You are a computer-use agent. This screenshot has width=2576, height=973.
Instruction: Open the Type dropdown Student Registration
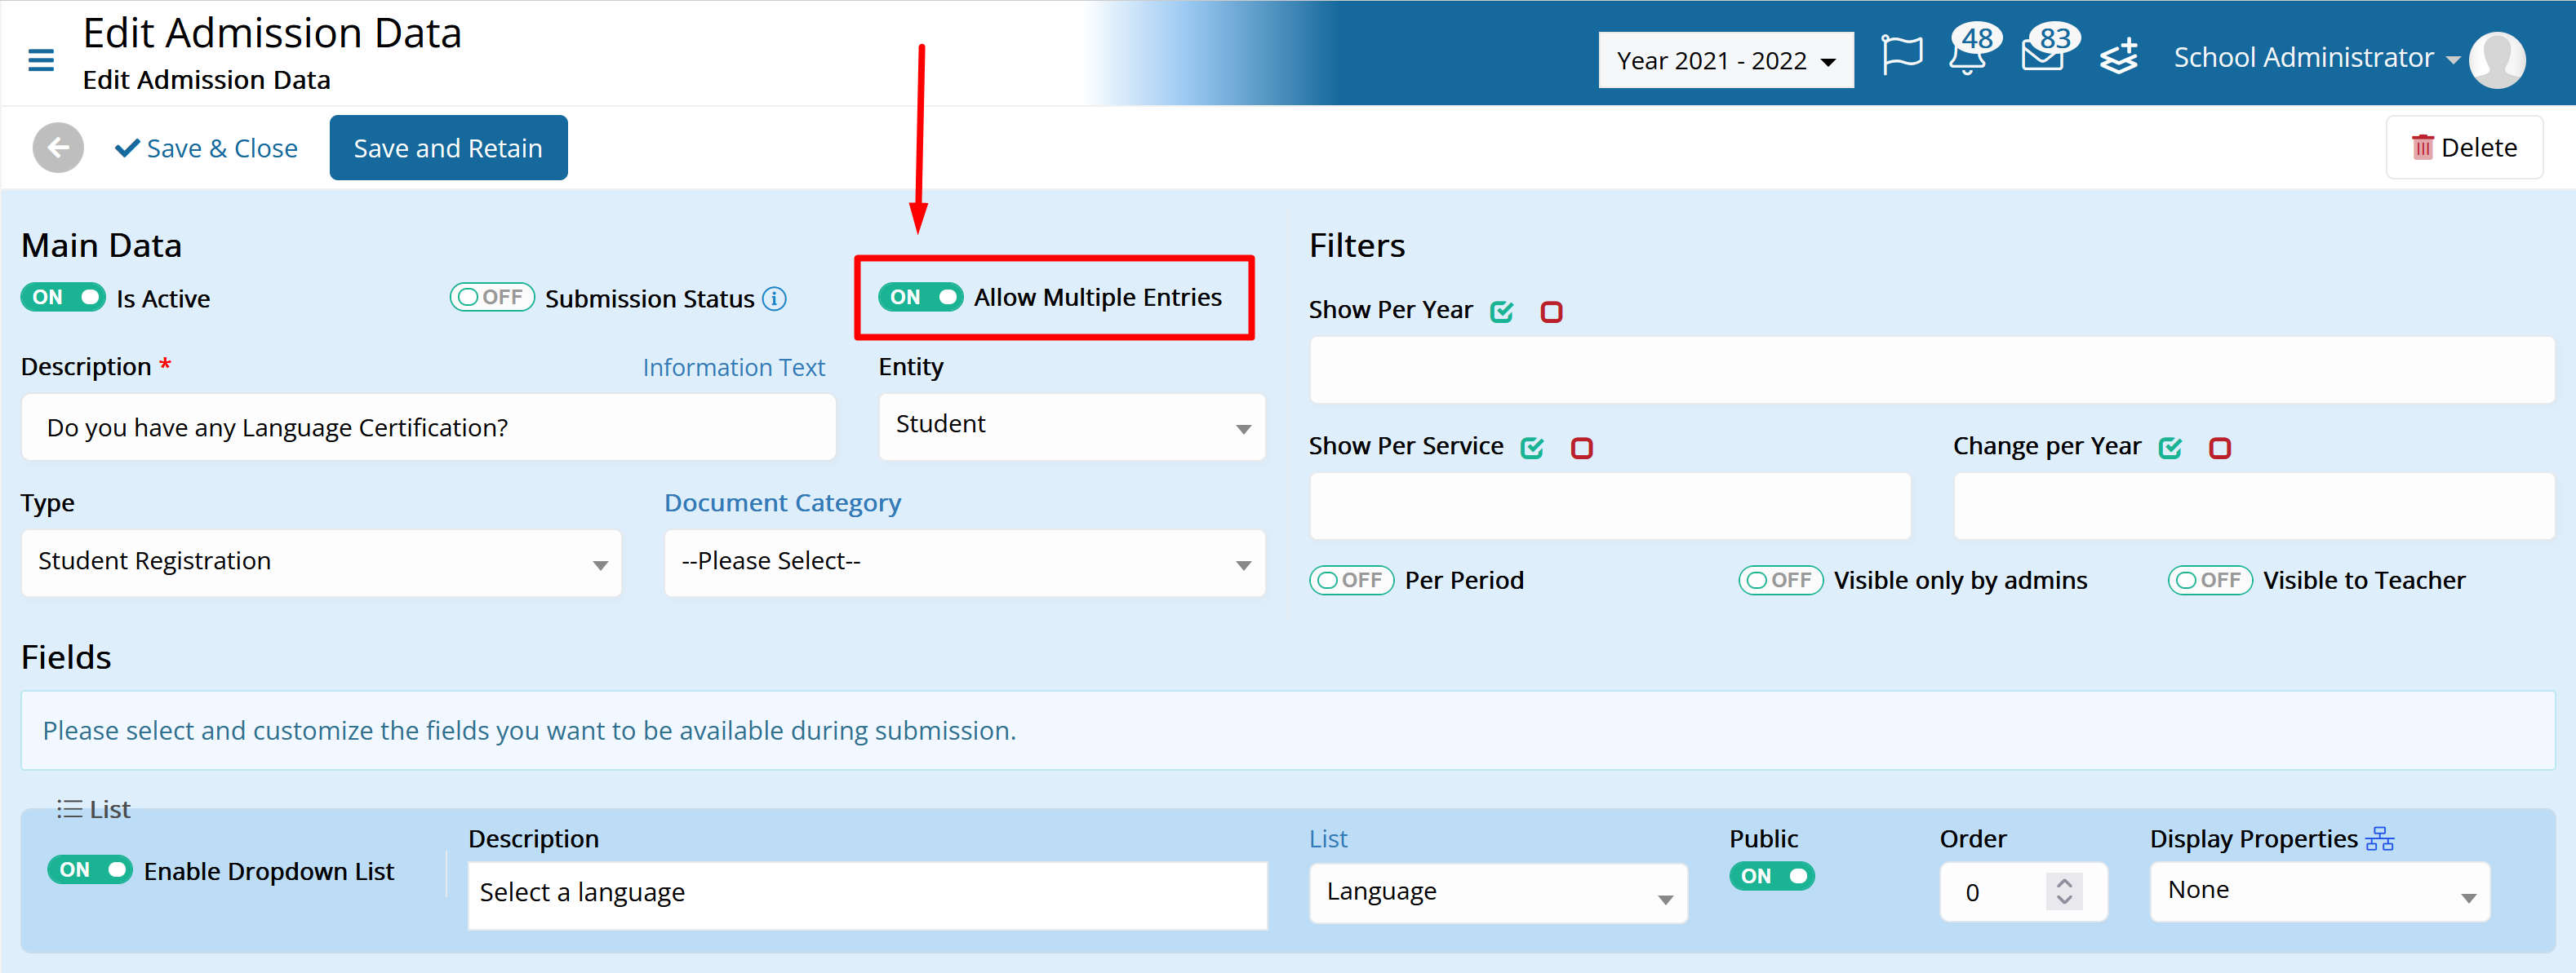tap(321, 564)
